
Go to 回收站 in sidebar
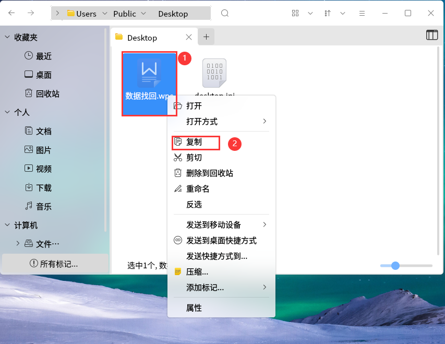pos(47,94)
